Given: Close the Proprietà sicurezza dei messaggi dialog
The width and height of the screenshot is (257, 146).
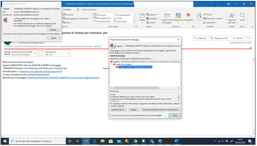Looking at the screenshot, I should 179,39.
